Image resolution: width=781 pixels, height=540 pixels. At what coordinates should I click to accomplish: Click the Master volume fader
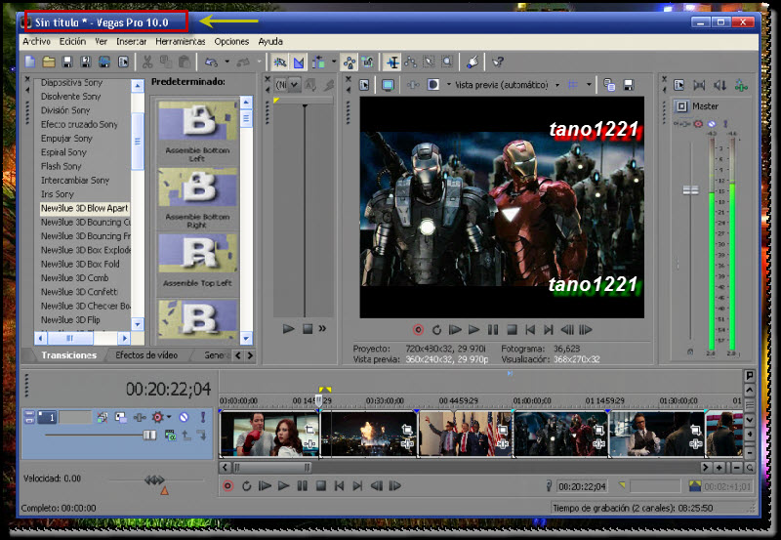coord(690,189)
